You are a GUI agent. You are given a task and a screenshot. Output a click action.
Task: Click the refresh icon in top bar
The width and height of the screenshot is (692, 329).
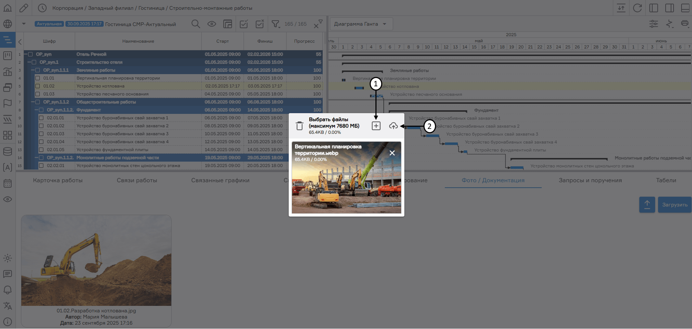637,8
